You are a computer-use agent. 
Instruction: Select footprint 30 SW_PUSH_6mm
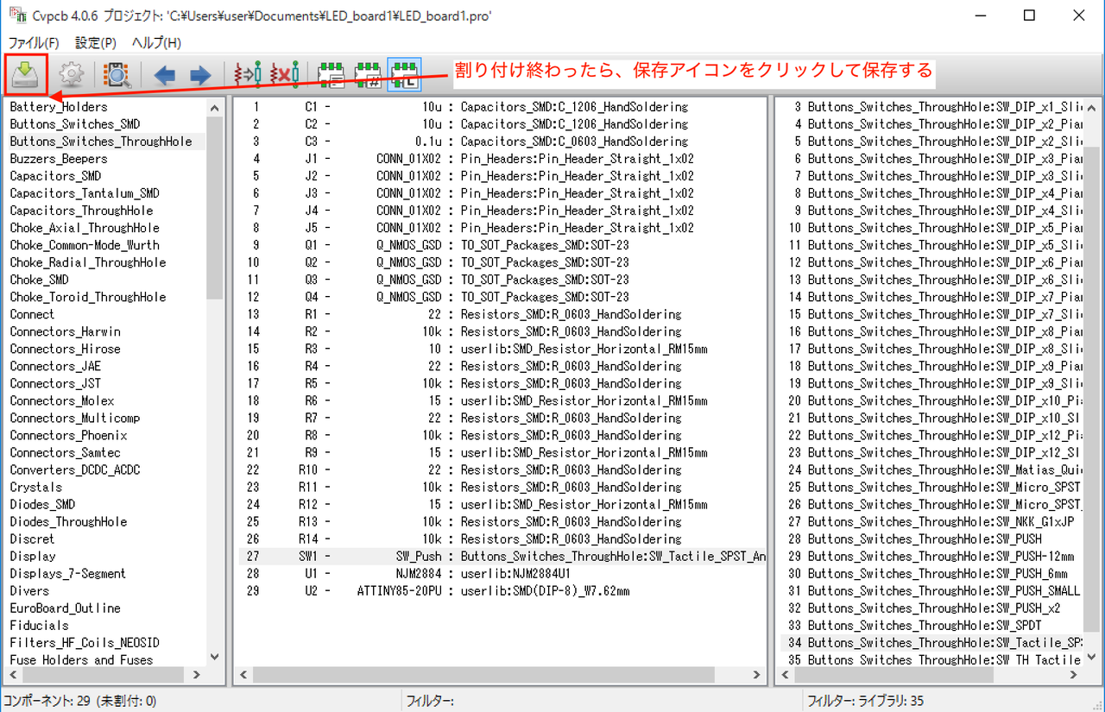point(931,573)
